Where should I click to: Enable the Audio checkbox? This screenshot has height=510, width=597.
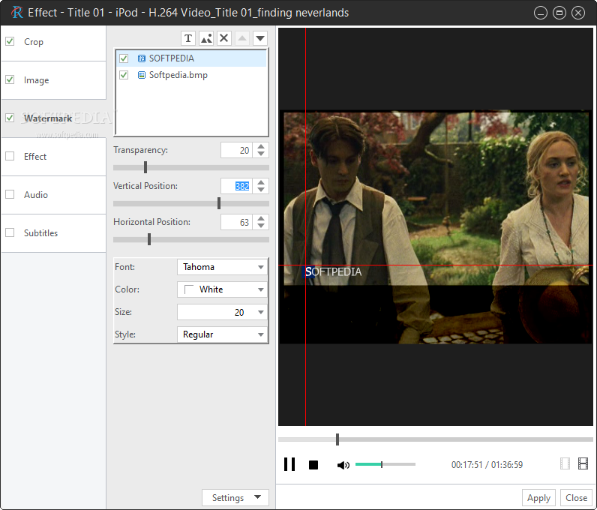click(x=10, y=194)
